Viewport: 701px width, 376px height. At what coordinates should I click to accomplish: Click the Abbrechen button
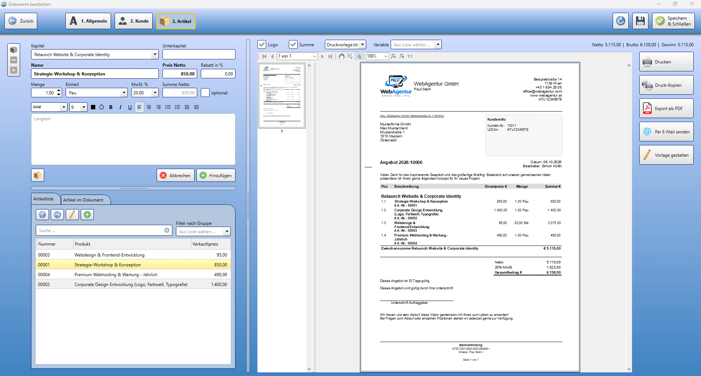coord(176,175)
